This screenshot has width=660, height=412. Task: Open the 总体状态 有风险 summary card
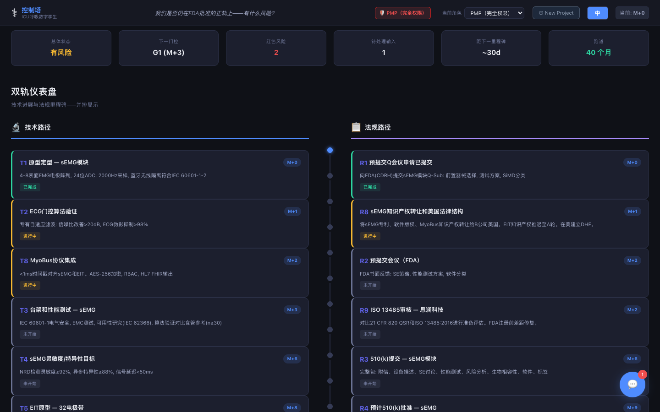(61, 48)
